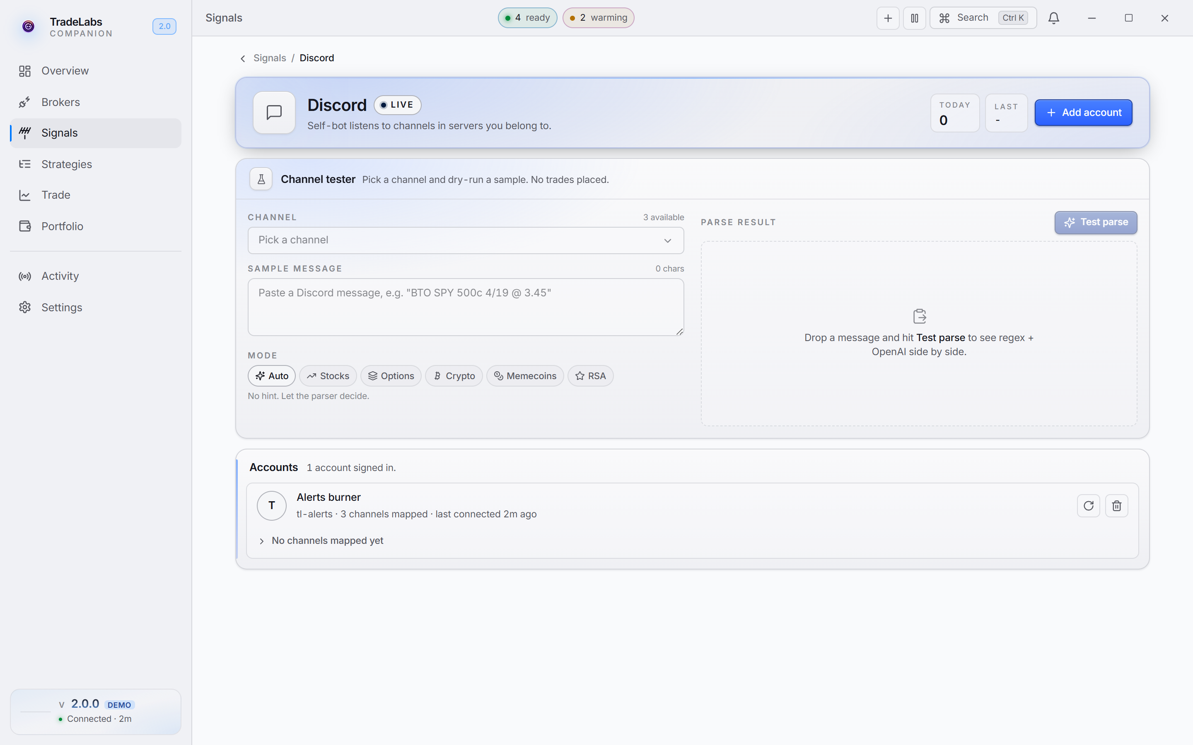1193x745 pixels.
Task: Click the TradeLabs logo icon
Action: pos(29,26)
